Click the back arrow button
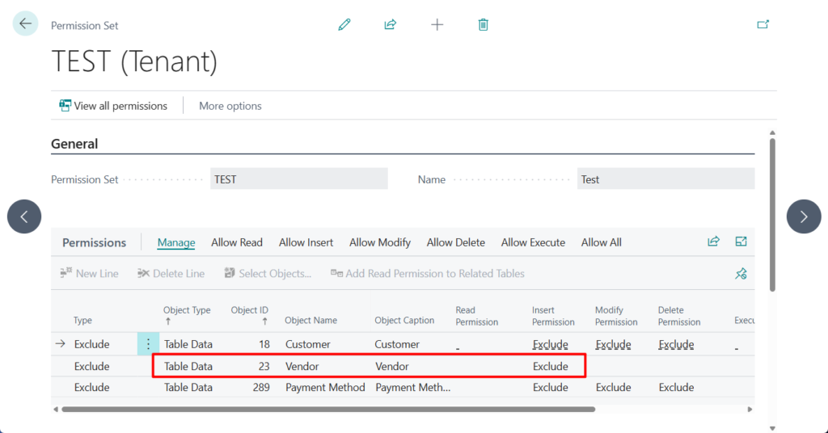Image resolution: width=828 pixels, height=433 pixels. 25,24
